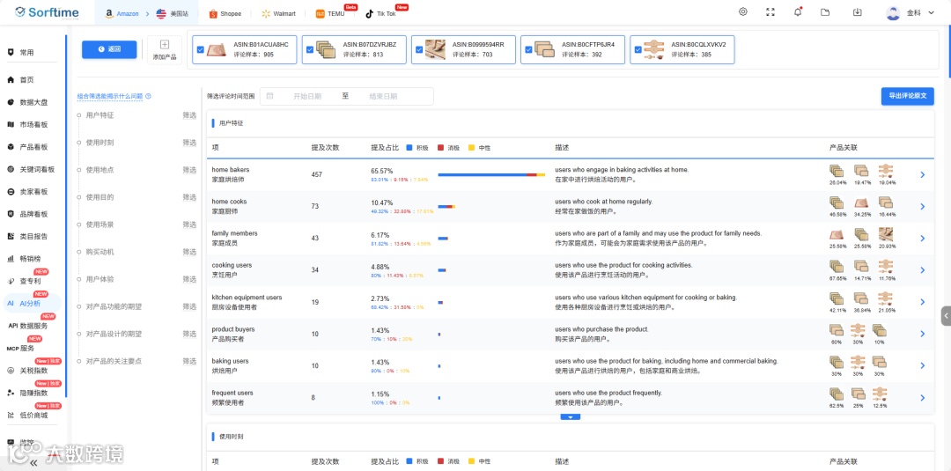Open the settings gear icon in header
The width and height of the screenshot is (951, 471).
(x=743, y=12)
